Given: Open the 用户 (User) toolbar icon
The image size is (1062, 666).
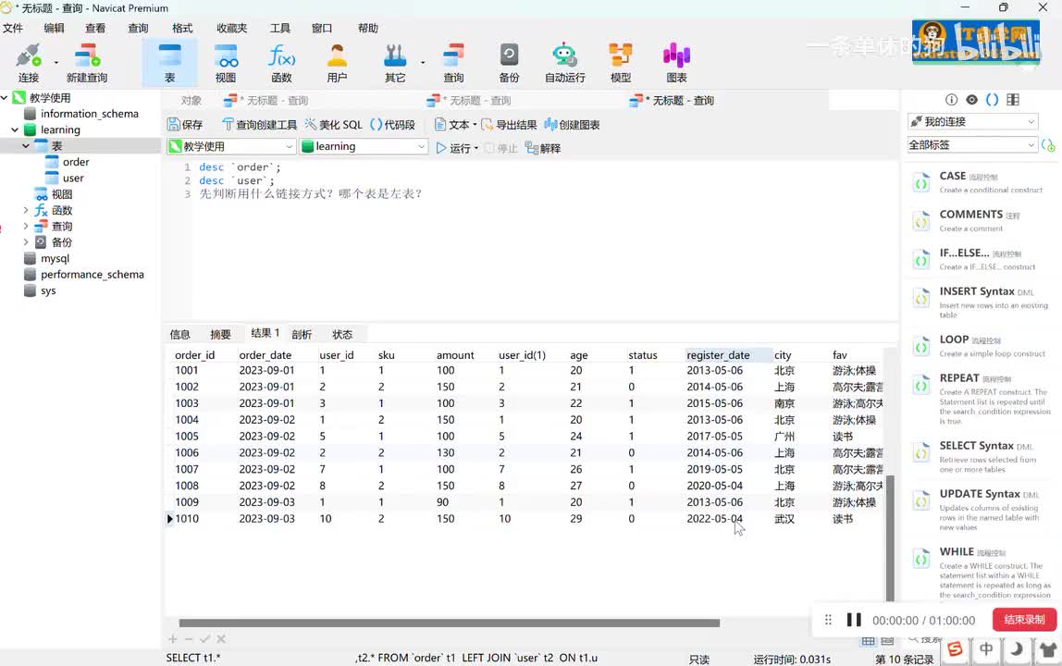Looking at the screenshot, I should tap(337, 63).
